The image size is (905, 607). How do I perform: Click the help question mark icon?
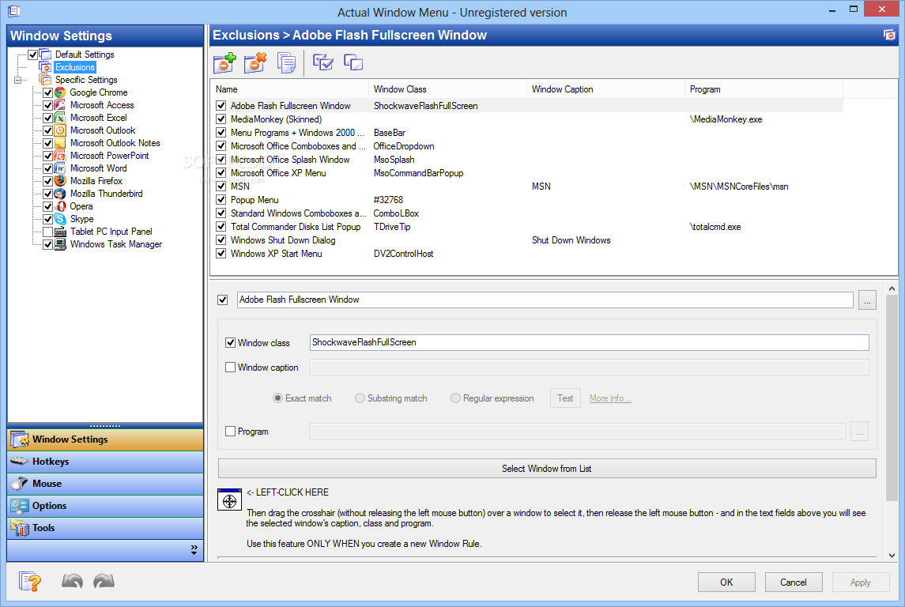(x=29, y=581)
